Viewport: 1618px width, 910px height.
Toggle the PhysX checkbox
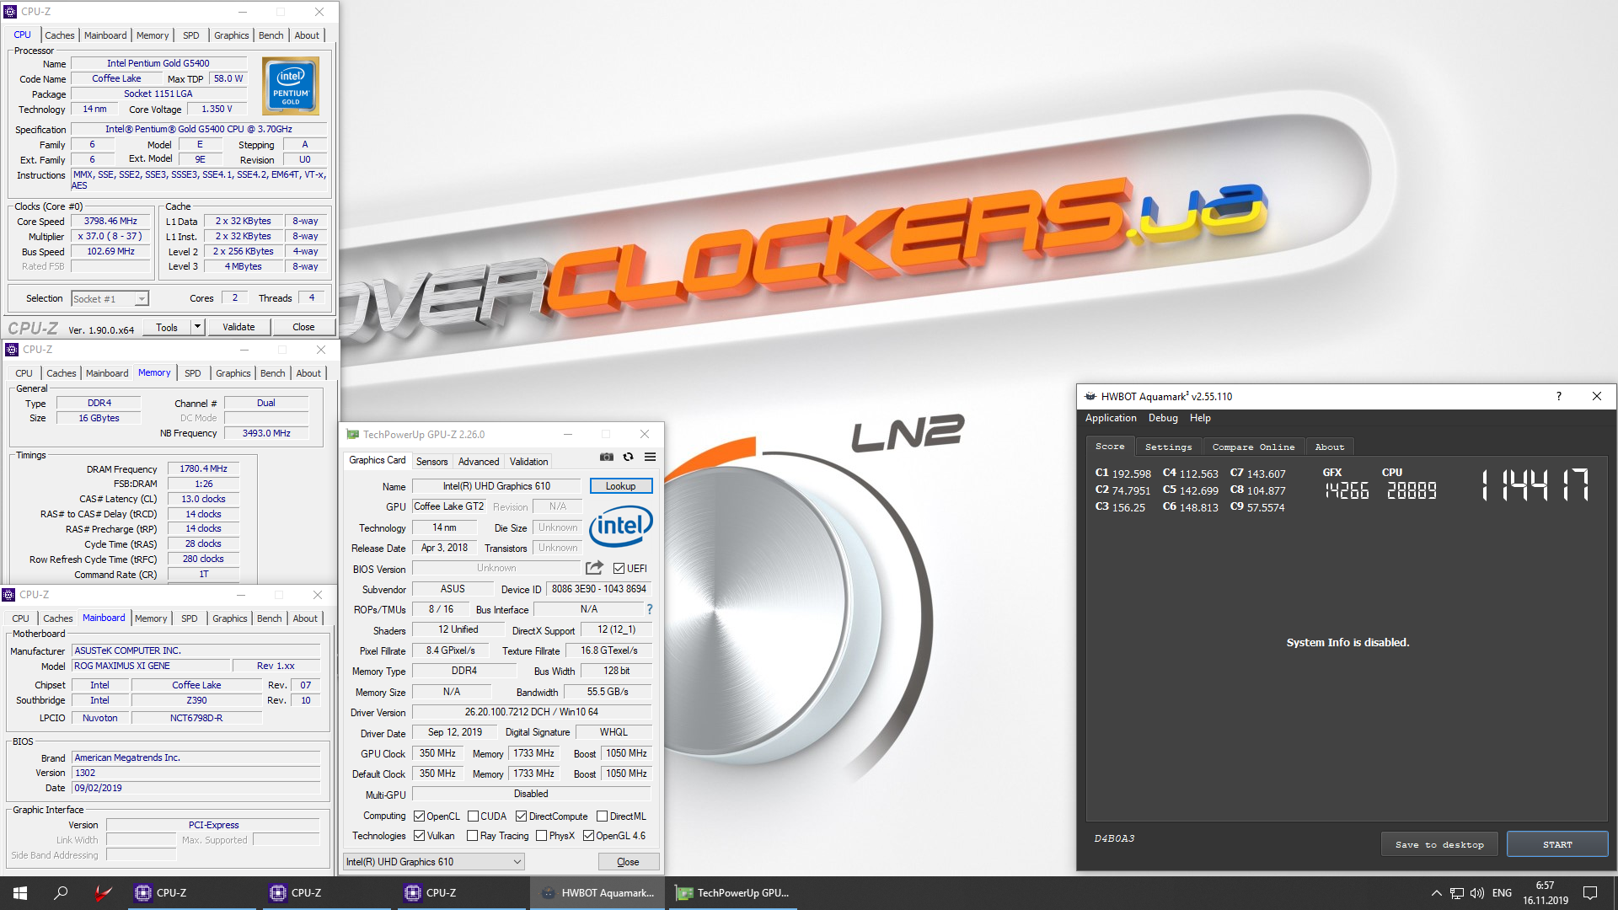tap(541, 836)
